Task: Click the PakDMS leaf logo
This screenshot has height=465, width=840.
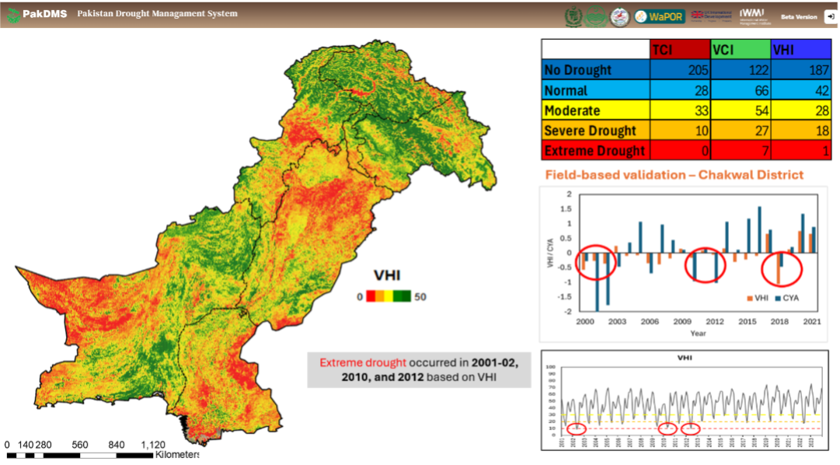Action: click(14, 14)
